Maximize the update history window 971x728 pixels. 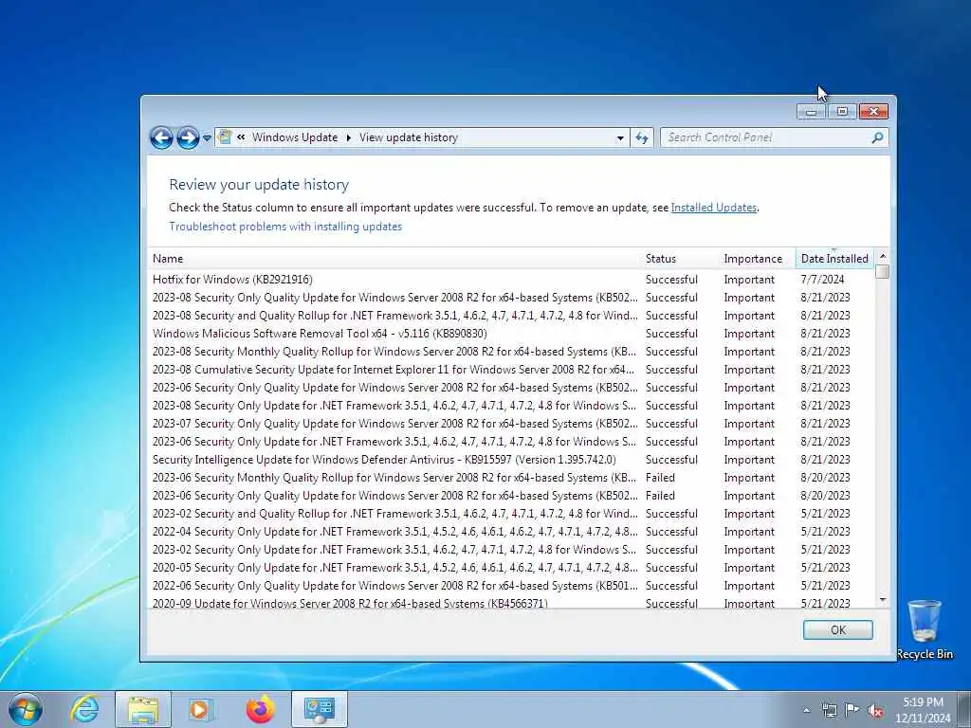click(842, 112)
